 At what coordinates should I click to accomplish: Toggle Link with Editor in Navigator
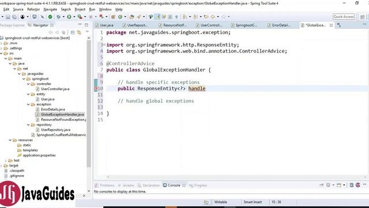[79, 32]
